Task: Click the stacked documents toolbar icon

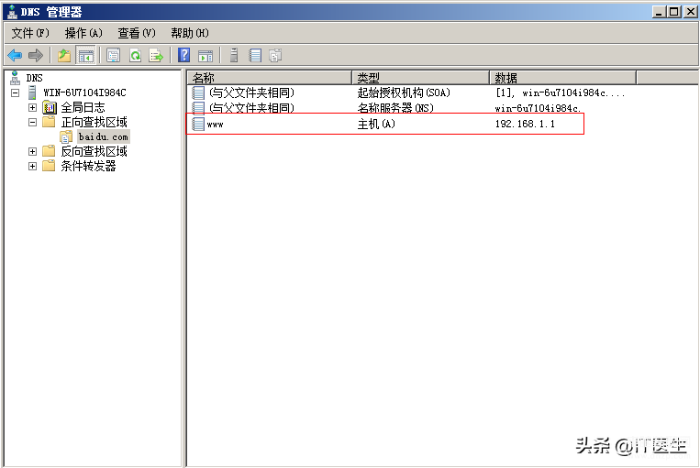Action: (275, 56)
